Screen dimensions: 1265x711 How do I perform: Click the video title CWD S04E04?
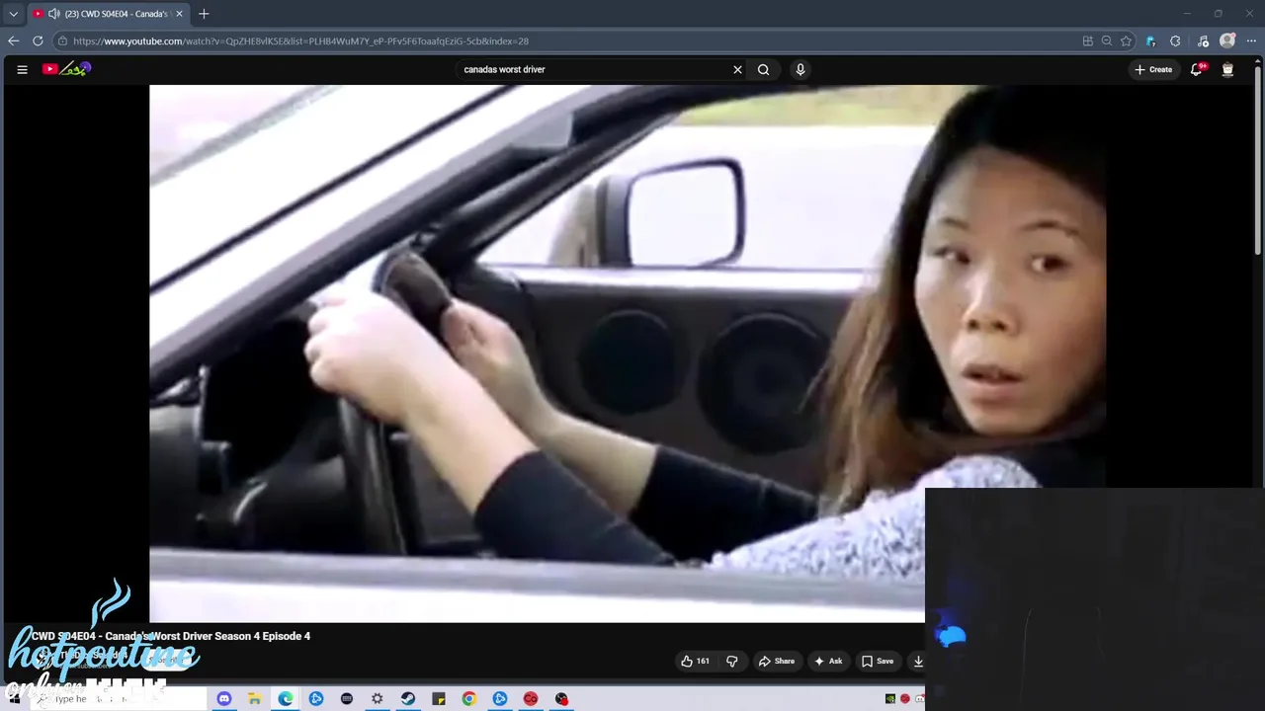tap(170, 636)
